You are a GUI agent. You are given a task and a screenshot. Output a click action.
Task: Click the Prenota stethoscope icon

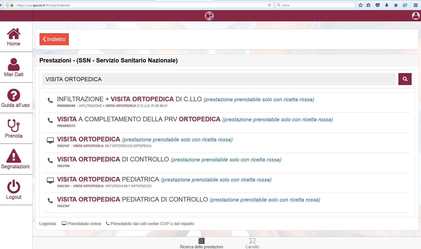pyautogui.click(x=13, y=126)
